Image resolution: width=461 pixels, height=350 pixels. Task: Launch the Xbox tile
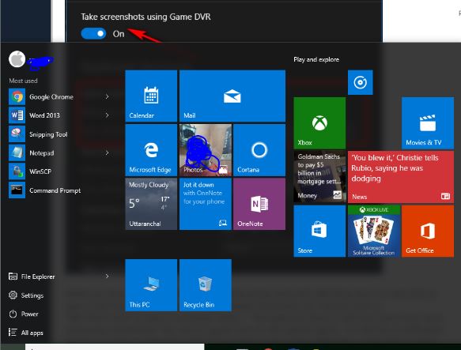point(319,122)
